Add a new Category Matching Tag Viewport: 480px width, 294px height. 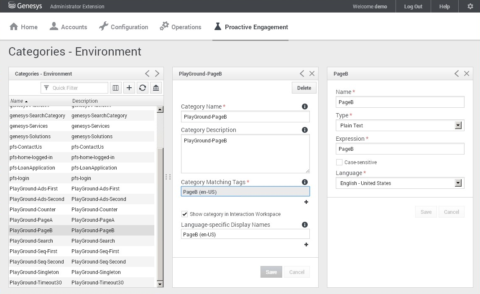(x=306, y=202)
